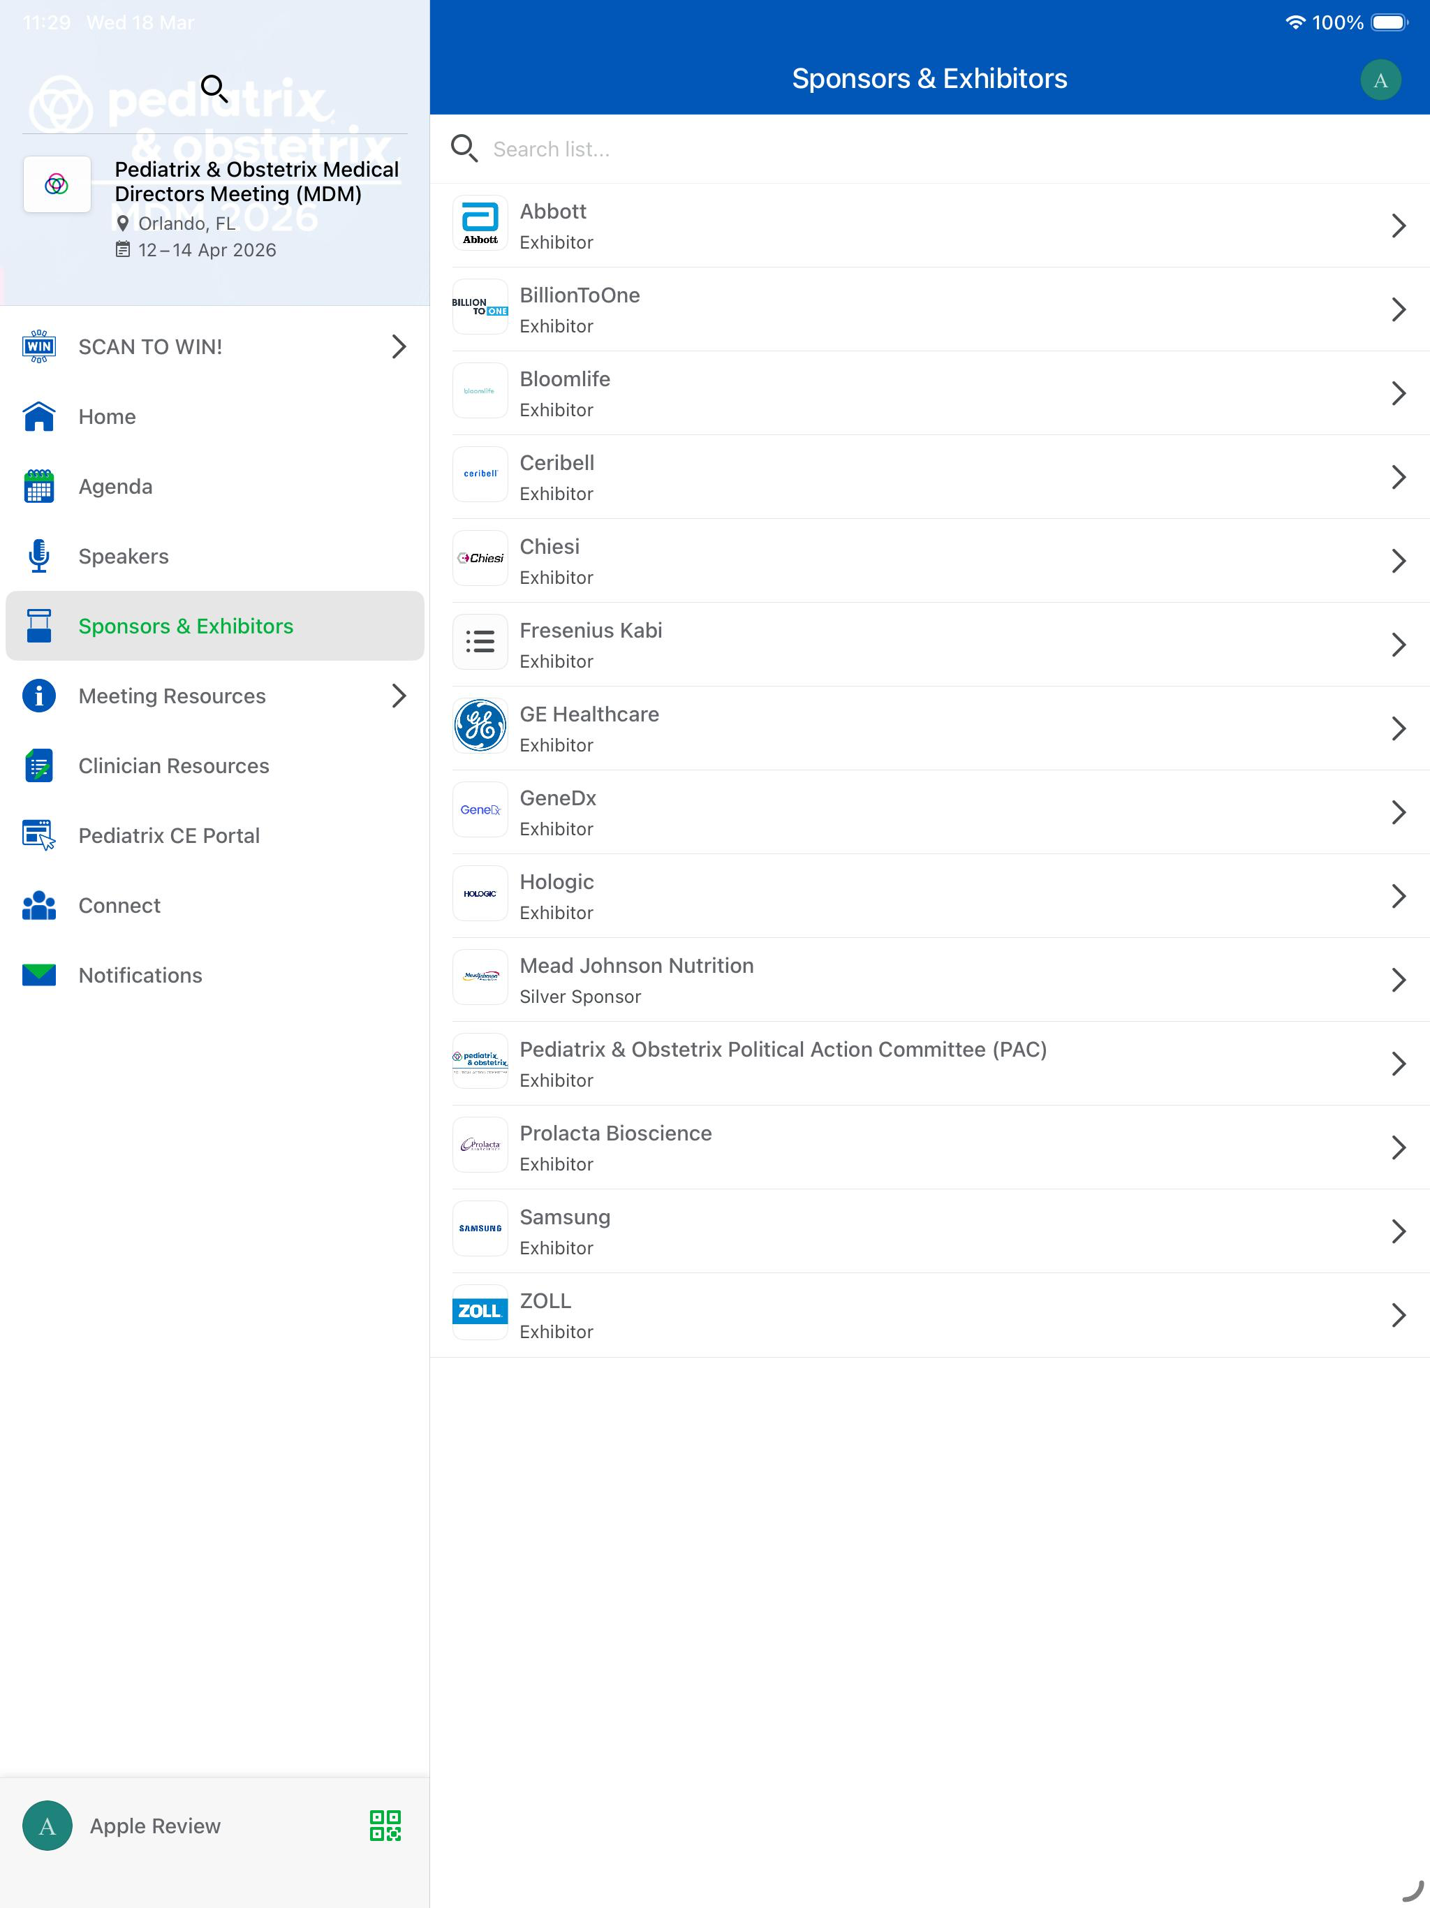1430x1908 pixels.
Task: Click the Home house icon
Action: coord(39,417)
